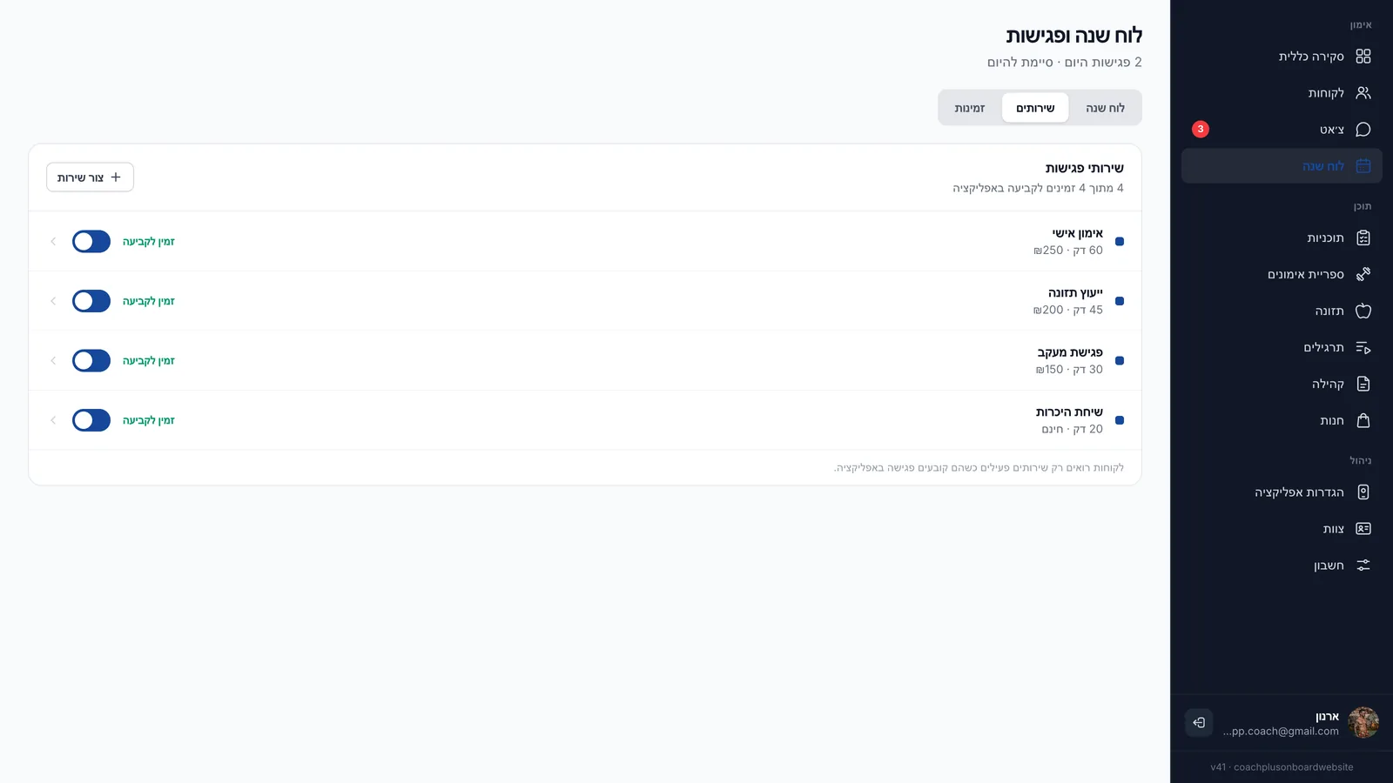
Task: Click the user profile avatar
Action: [1363, 722]
